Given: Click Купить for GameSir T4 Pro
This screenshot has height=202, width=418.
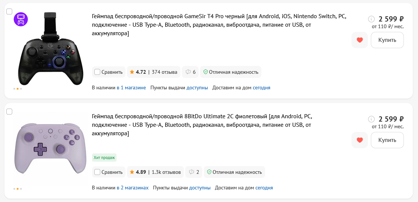Looking at the screenshot, I should [x=387, y=40].
